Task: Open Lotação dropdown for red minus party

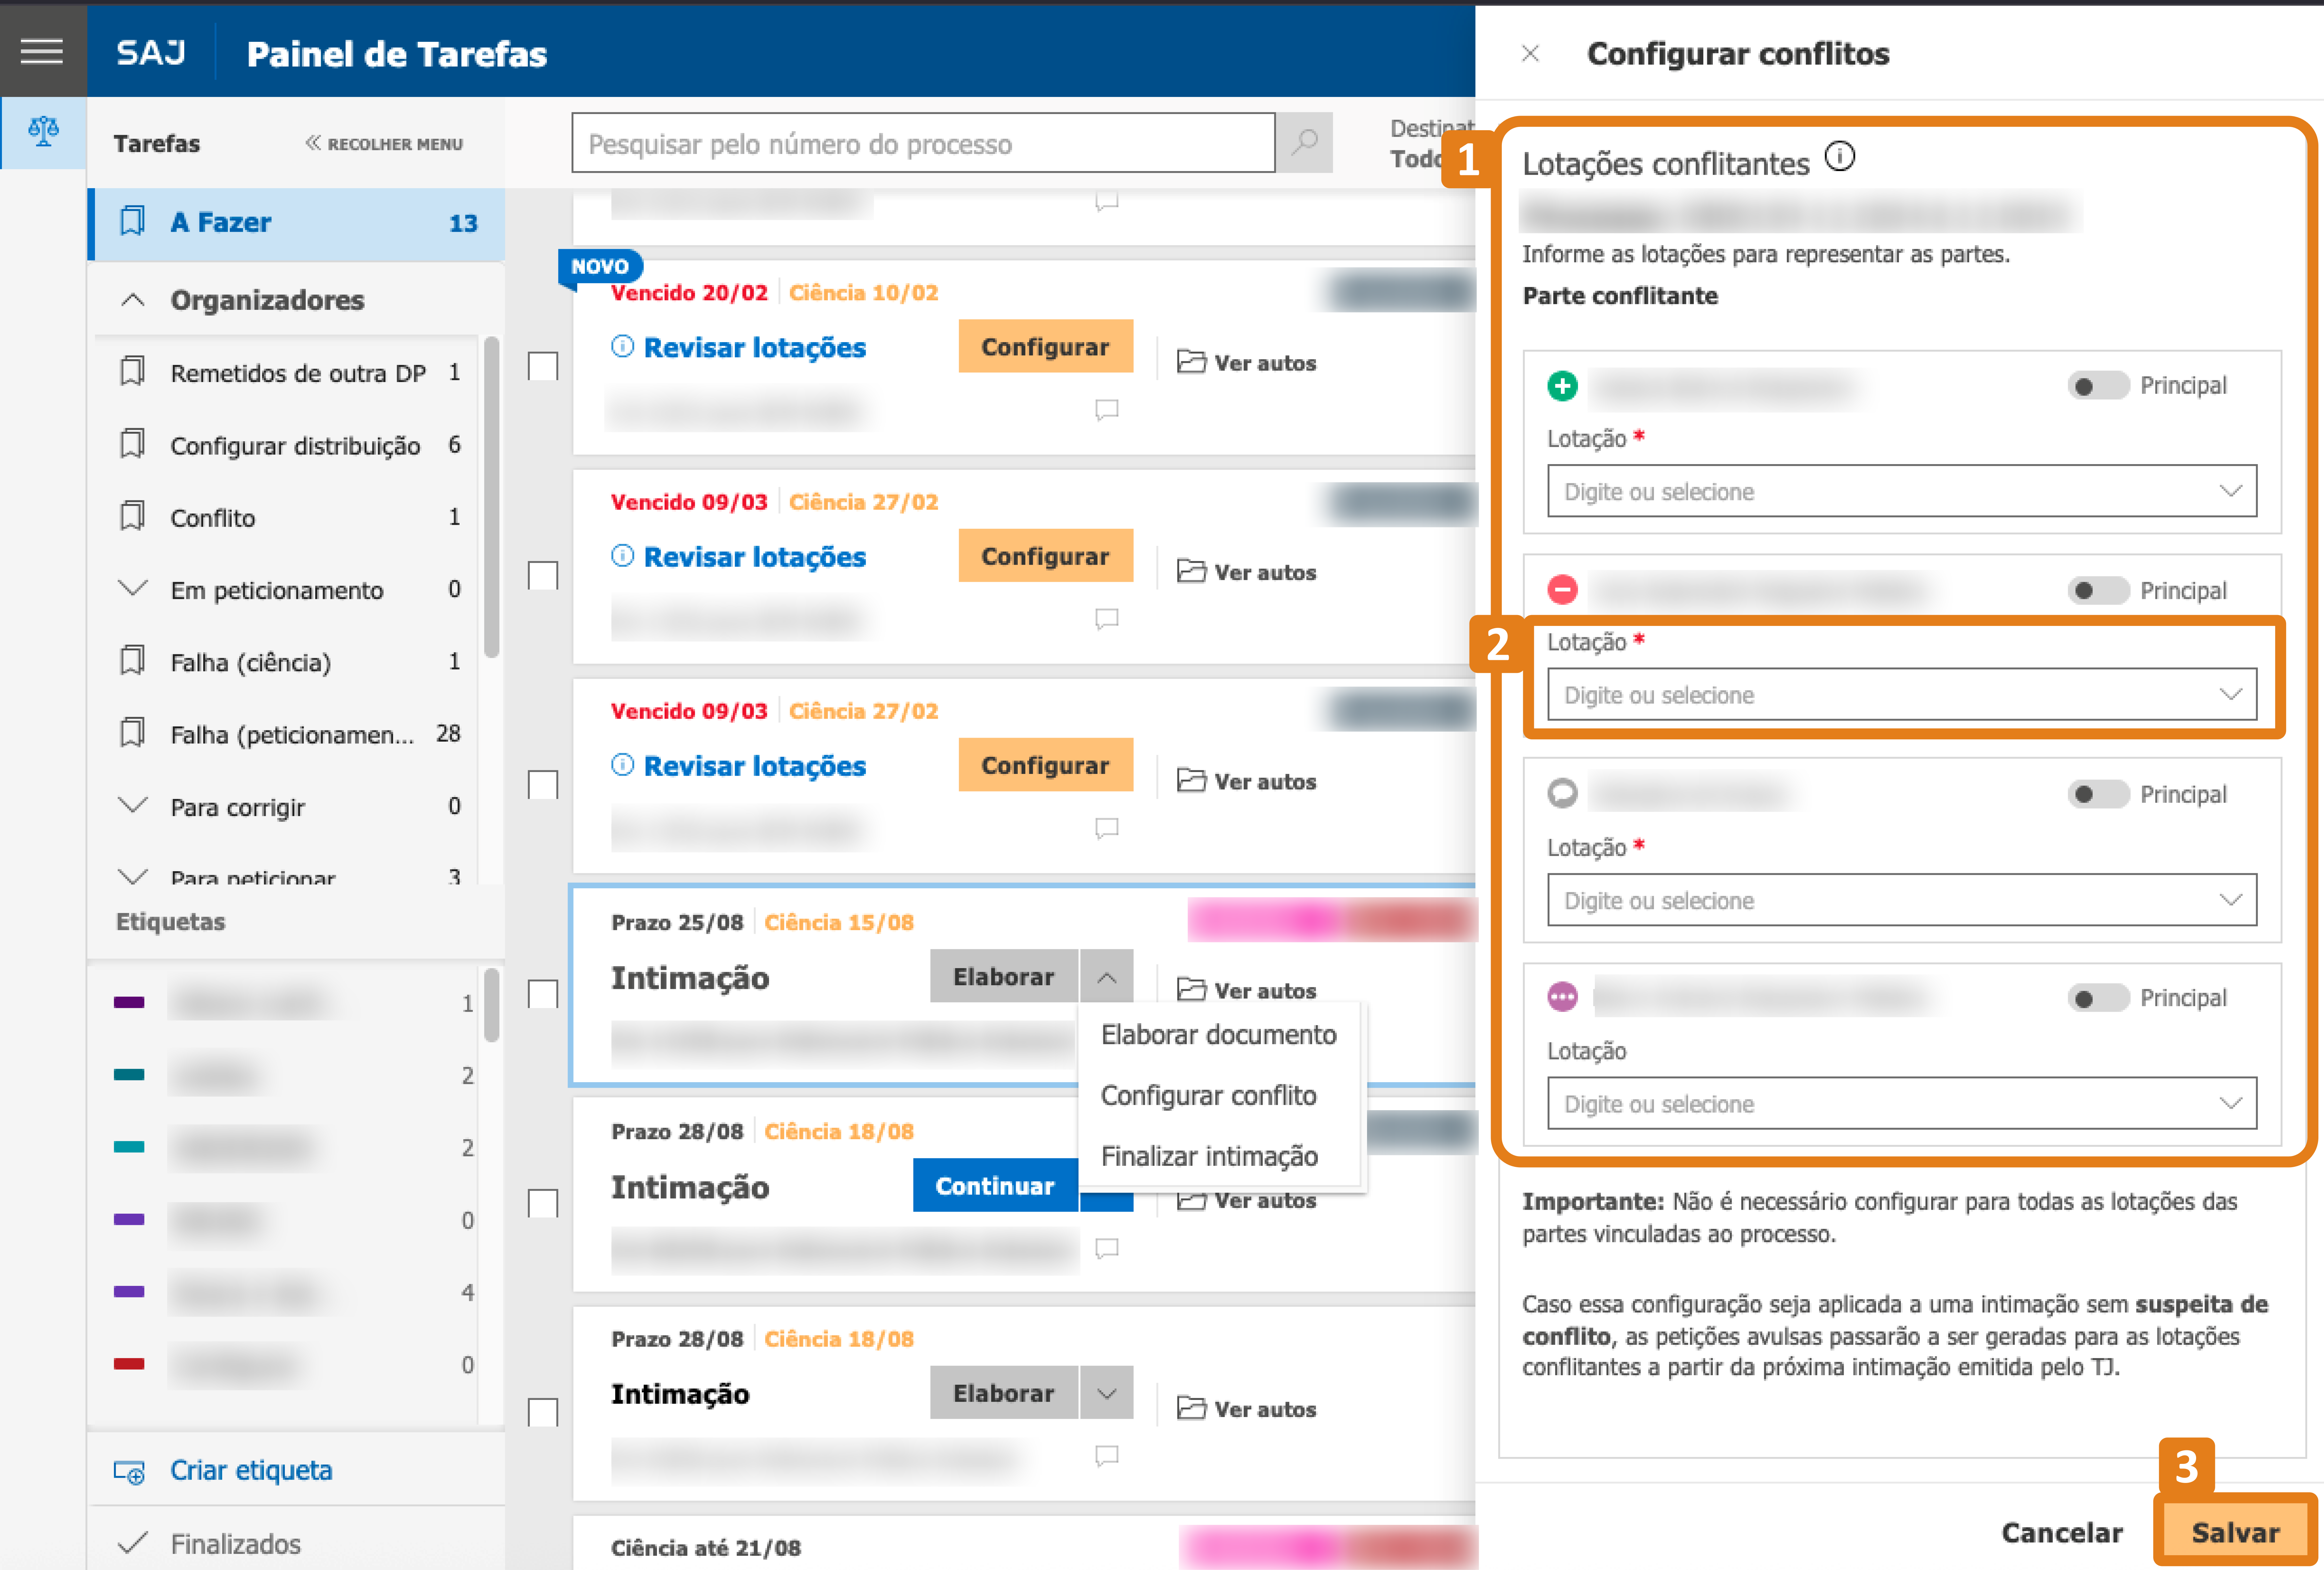Action: [x=1902, y=694]
